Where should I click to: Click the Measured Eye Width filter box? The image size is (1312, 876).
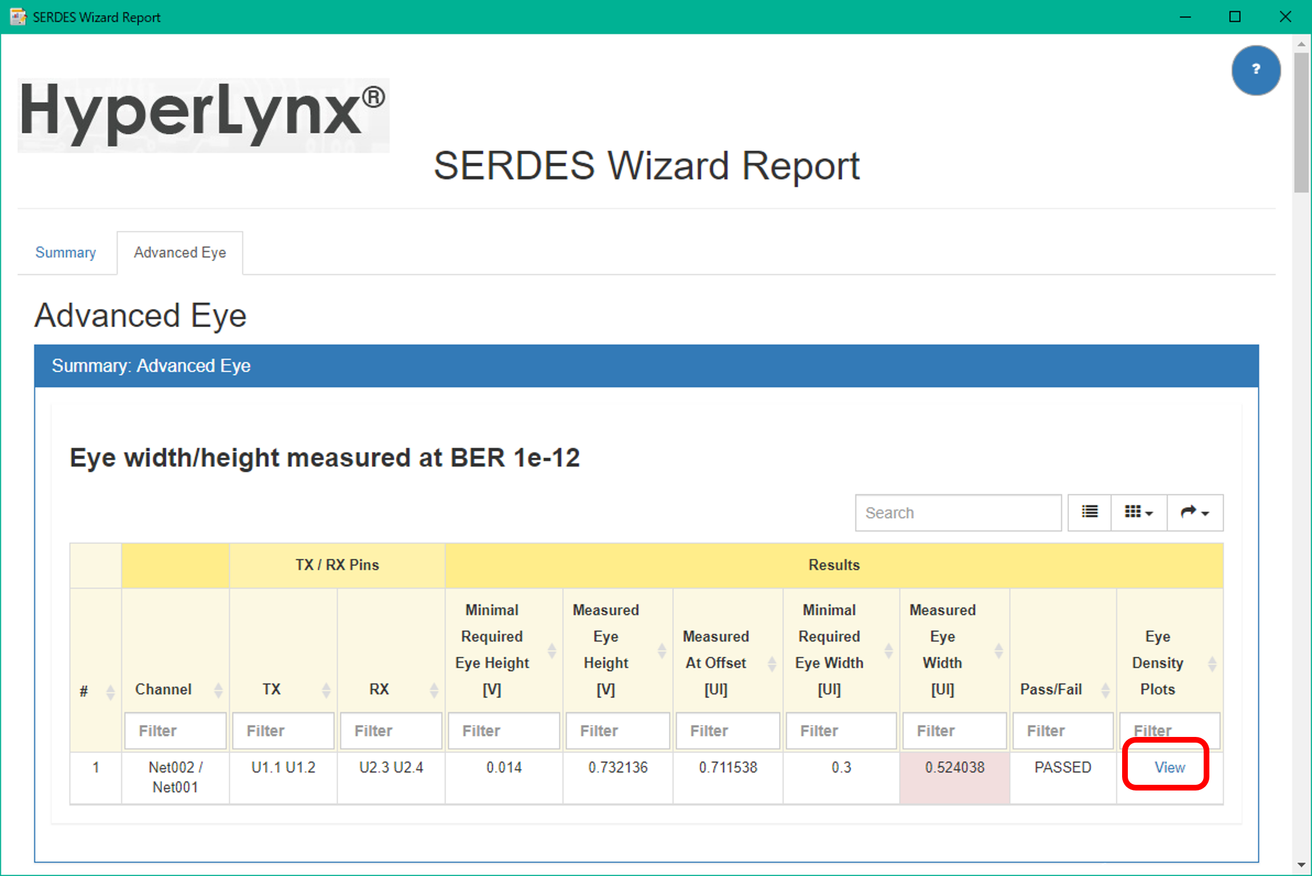point(954,730)
